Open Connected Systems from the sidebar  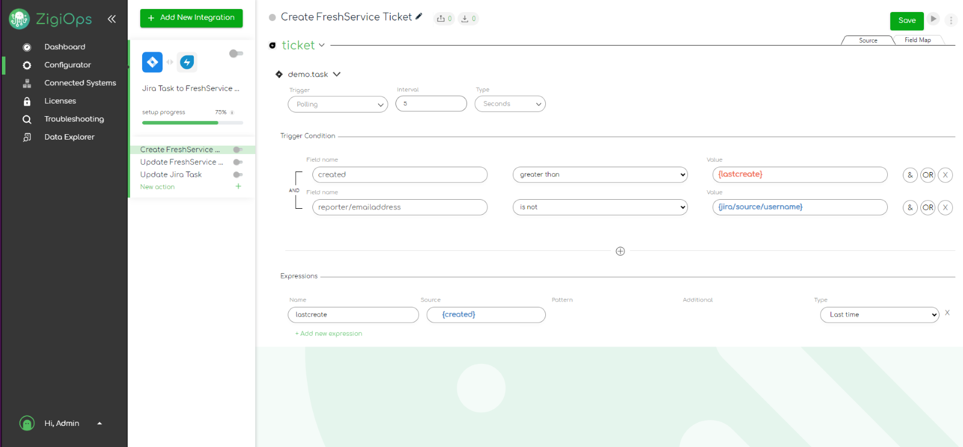(80, 83)
